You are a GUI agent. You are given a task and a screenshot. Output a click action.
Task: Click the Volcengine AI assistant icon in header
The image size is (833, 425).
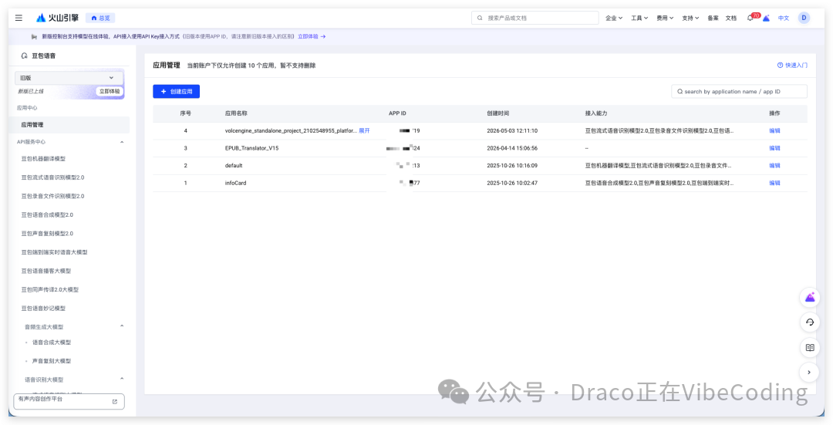click(x=766, y=18)
